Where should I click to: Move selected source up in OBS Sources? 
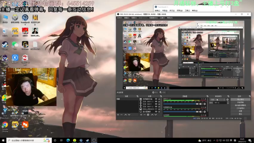click(x=152, y=115)
